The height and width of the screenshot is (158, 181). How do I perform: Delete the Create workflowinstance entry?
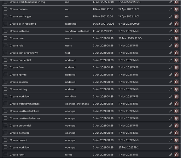pos(176,104)
